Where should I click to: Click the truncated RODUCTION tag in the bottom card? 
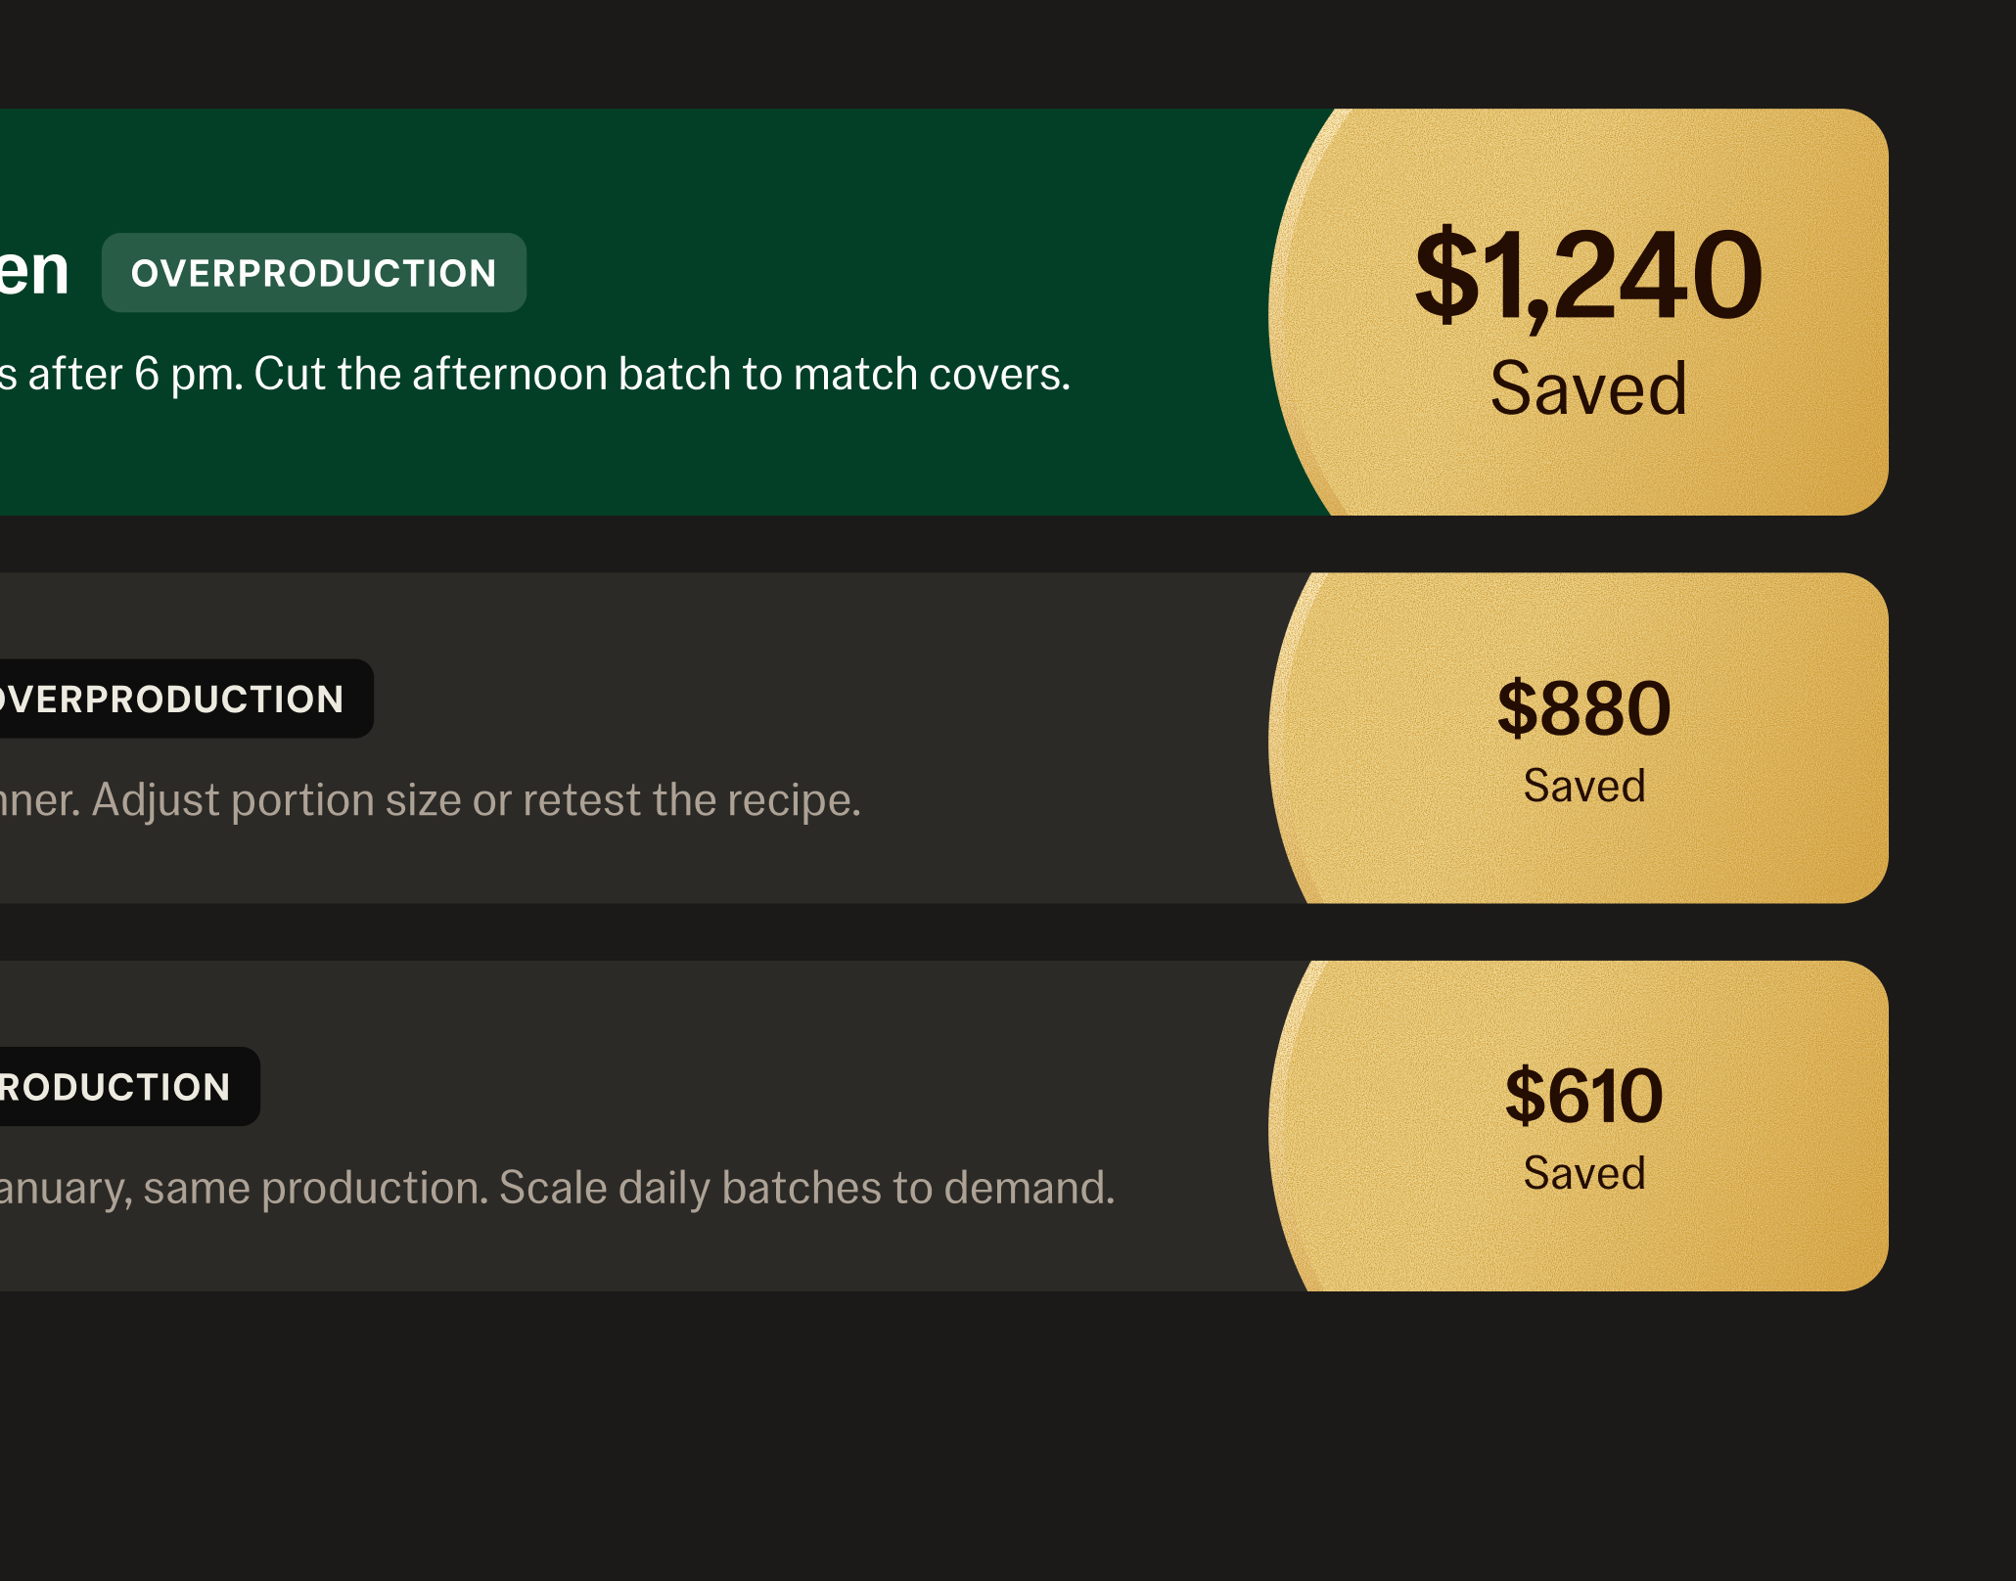point(129,1086)
